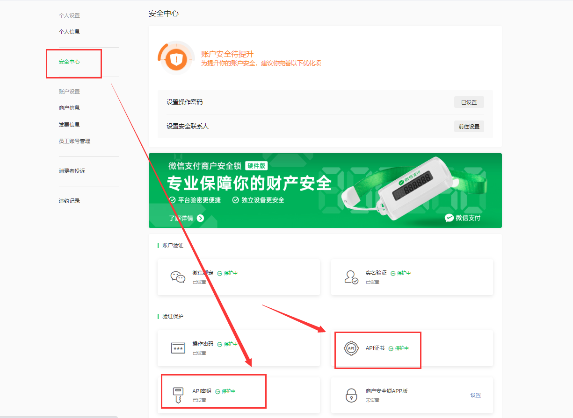The image size is (573, 418).
Task: Open 员工账号管理 page
Action: 74,141
